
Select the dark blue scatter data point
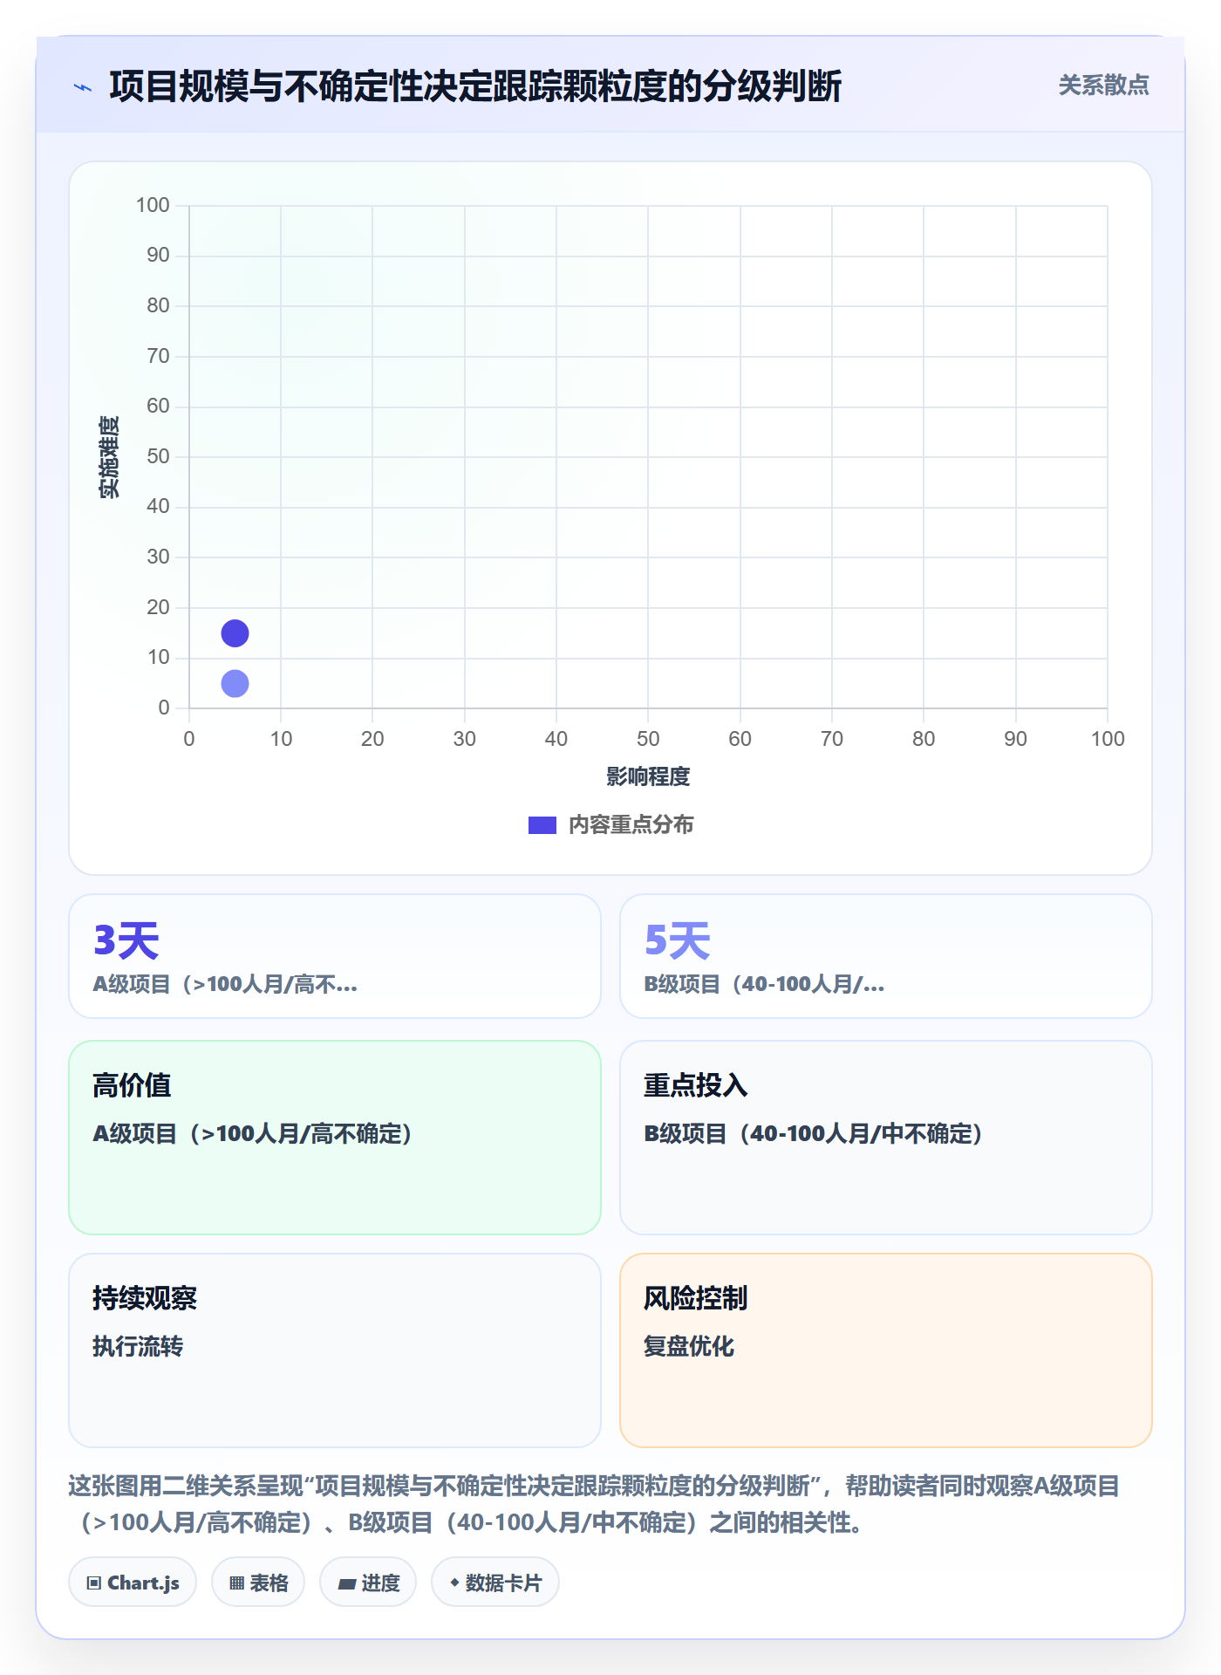point(235,633)
